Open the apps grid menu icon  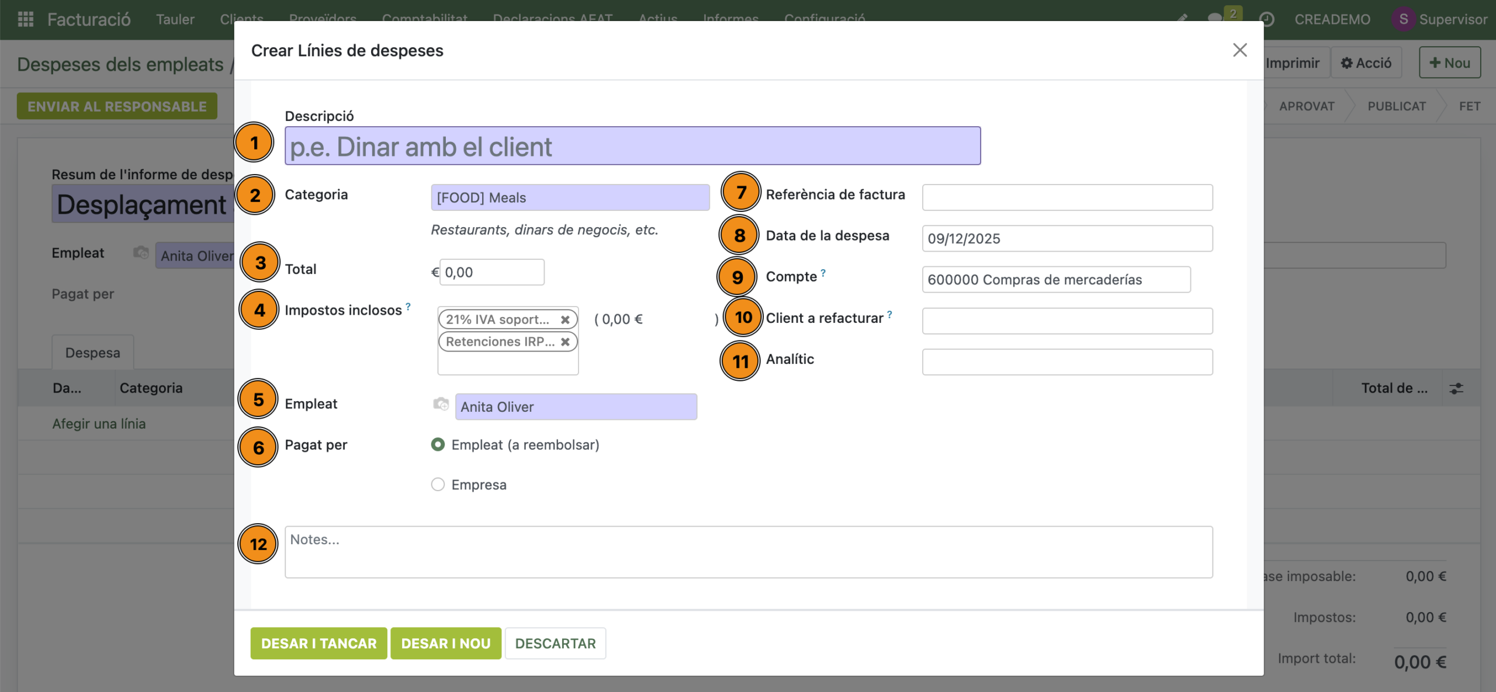[x=25, y=19]
